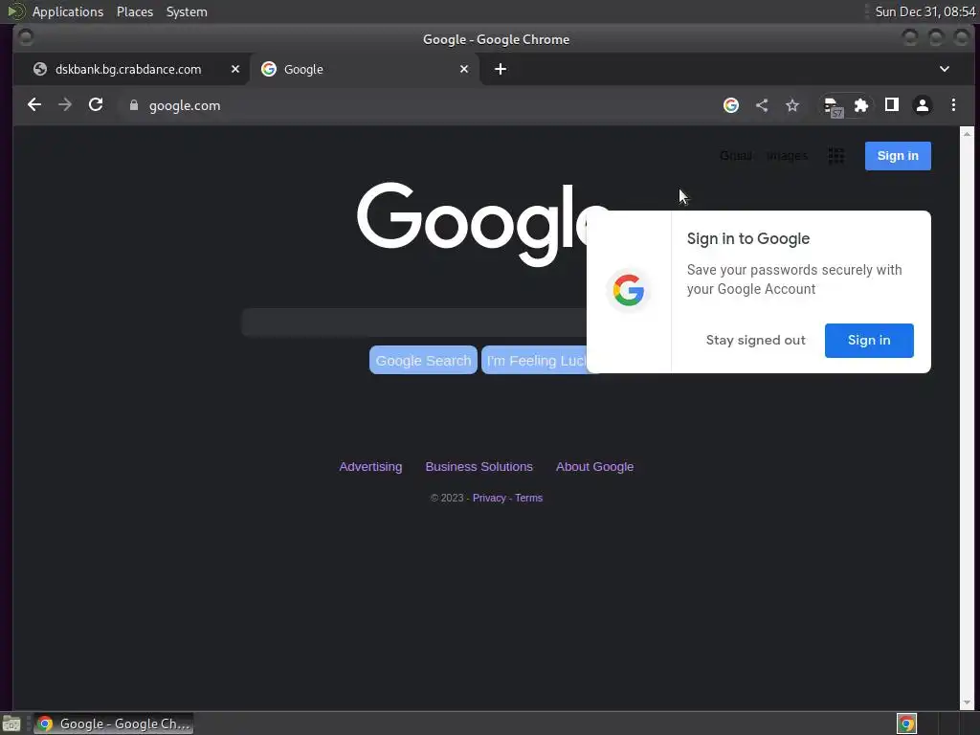The height and width of the screenshot is (735, 980).
Task: Open the Google apps grid
Action: tap(836, 156)
